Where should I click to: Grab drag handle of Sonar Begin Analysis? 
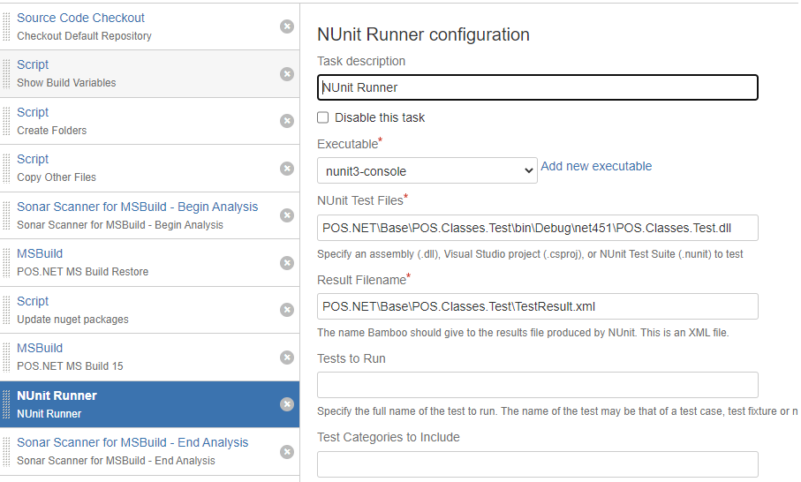[7, 215]
